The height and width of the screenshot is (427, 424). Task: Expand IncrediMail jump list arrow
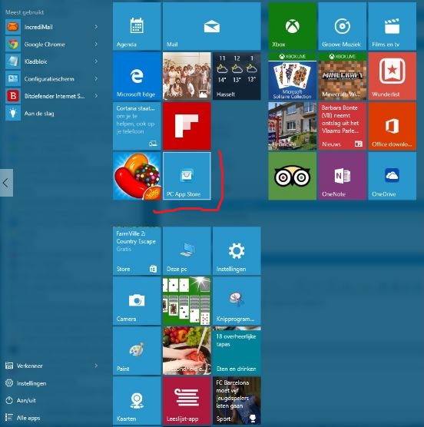tap(96, 27)
